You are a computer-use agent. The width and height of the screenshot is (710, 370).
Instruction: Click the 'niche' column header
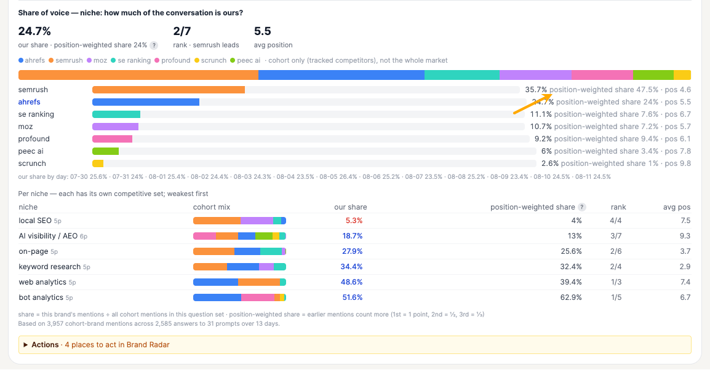pyautogui.click(x=28, y=207)
